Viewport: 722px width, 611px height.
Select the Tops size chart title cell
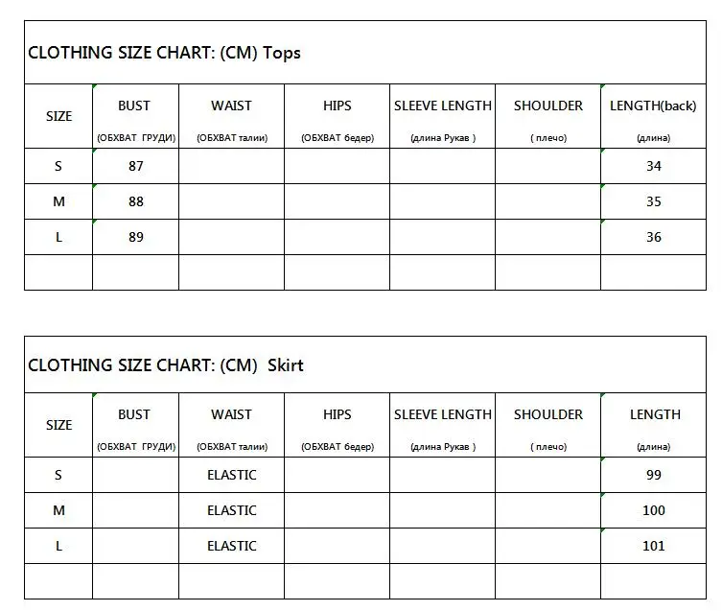(x=365, y=52)
